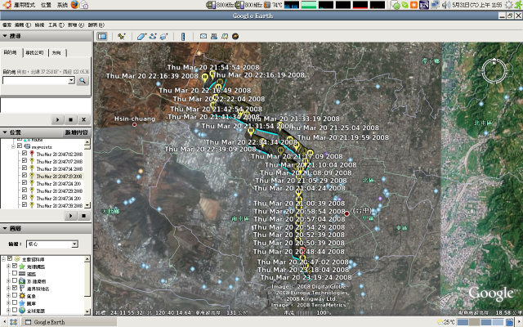Click Places list scrollbar down arrow
The height and width of the screenshot is (327, 523).
87,205
